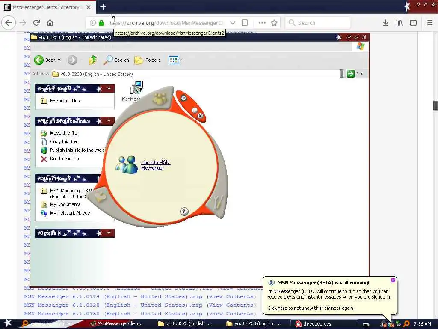Viewport: 438px width, 329px height.
Task: Open Firefox downloads panel
Action: pyautogui.click(x=386, y=23)
